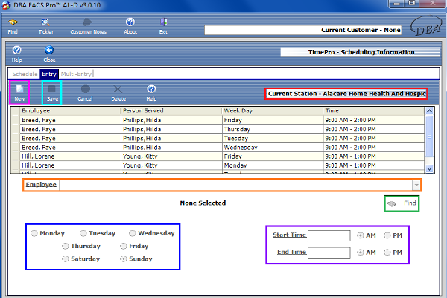The height and width of the screenshot is (298, 447).
Task: Open TimePro Help in the blue header
Action: (x=17, y=54)
